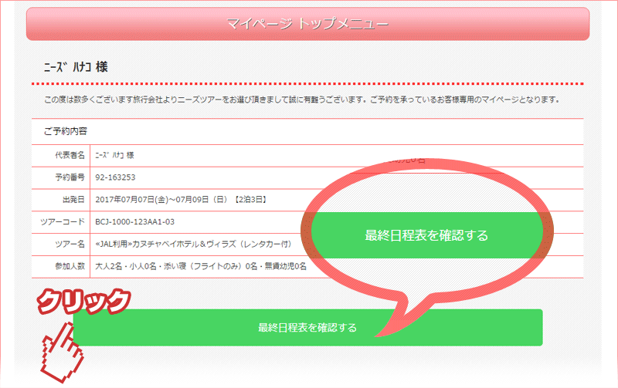Click the 予約番号 row label
The image size is (618, 388).
(x=70, y=177)
